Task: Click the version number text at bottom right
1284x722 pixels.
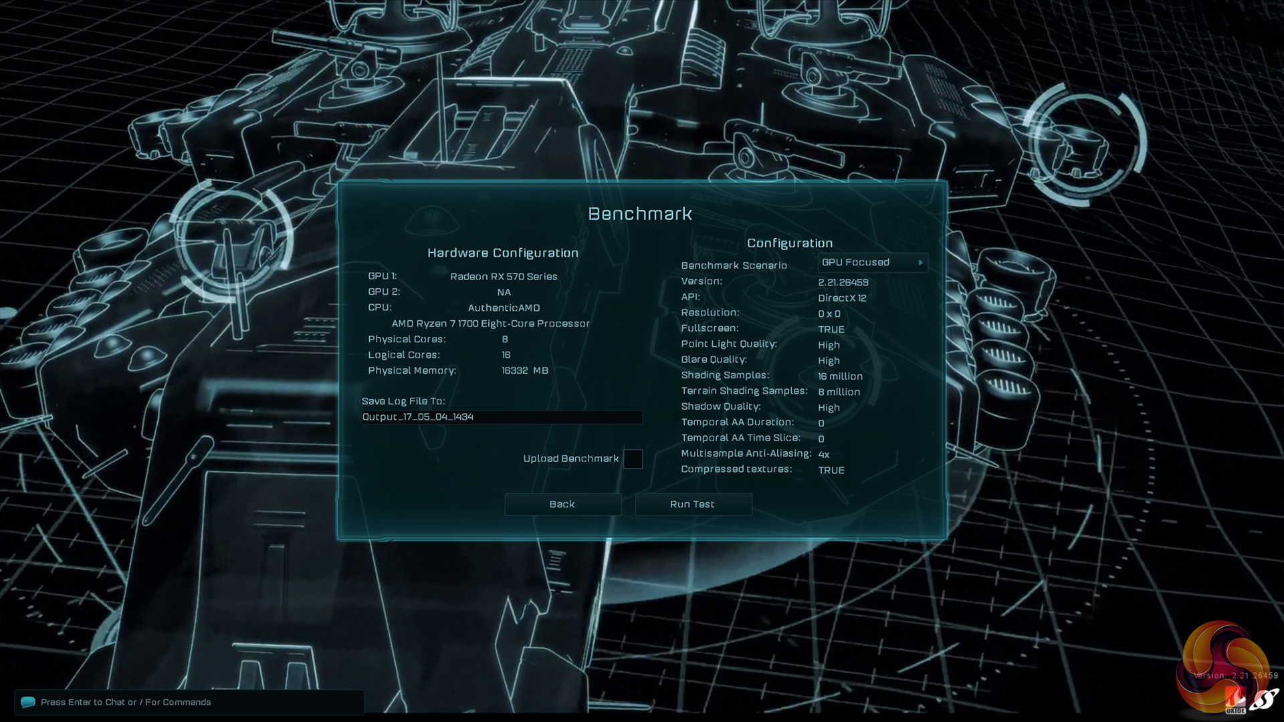Action: [x=1235, y=676]
